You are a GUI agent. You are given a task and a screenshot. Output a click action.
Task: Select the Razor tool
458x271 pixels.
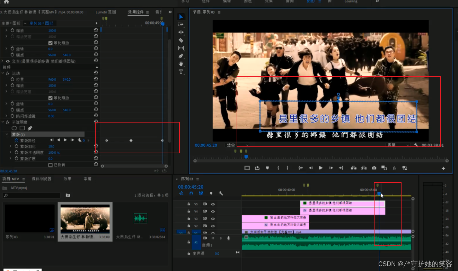click(181, 40)
